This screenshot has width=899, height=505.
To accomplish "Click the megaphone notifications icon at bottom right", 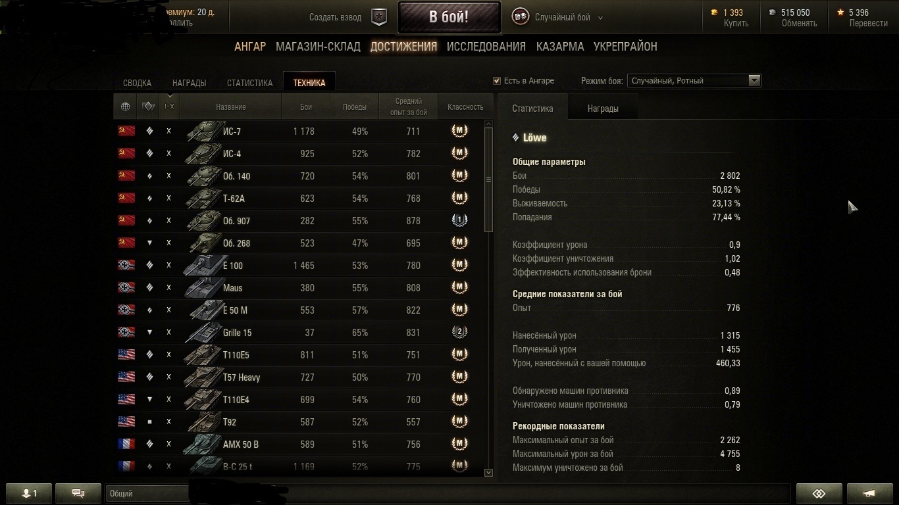I will click(869, 493).
